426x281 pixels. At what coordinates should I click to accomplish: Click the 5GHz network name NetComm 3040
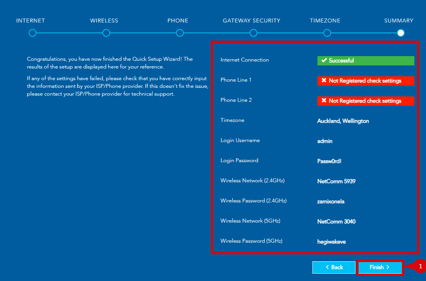pyautogui.click(x=336, y=222)
